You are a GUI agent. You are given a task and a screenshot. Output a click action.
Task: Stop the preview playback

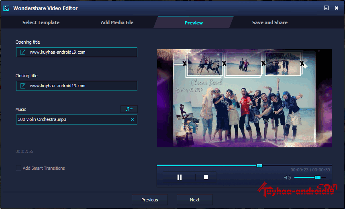click(x=206, y=177)
